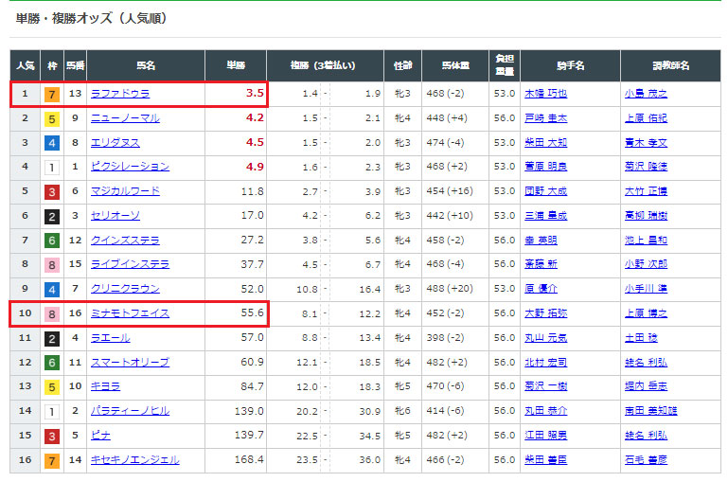728x482 pixels.
Task: Click jockey 三浦 皇成 link
Action: 544,215
